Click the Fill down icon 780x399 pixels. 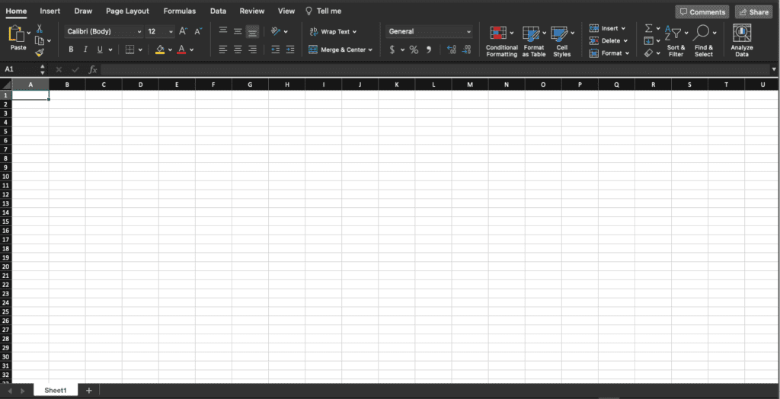(x=649, y=41)
